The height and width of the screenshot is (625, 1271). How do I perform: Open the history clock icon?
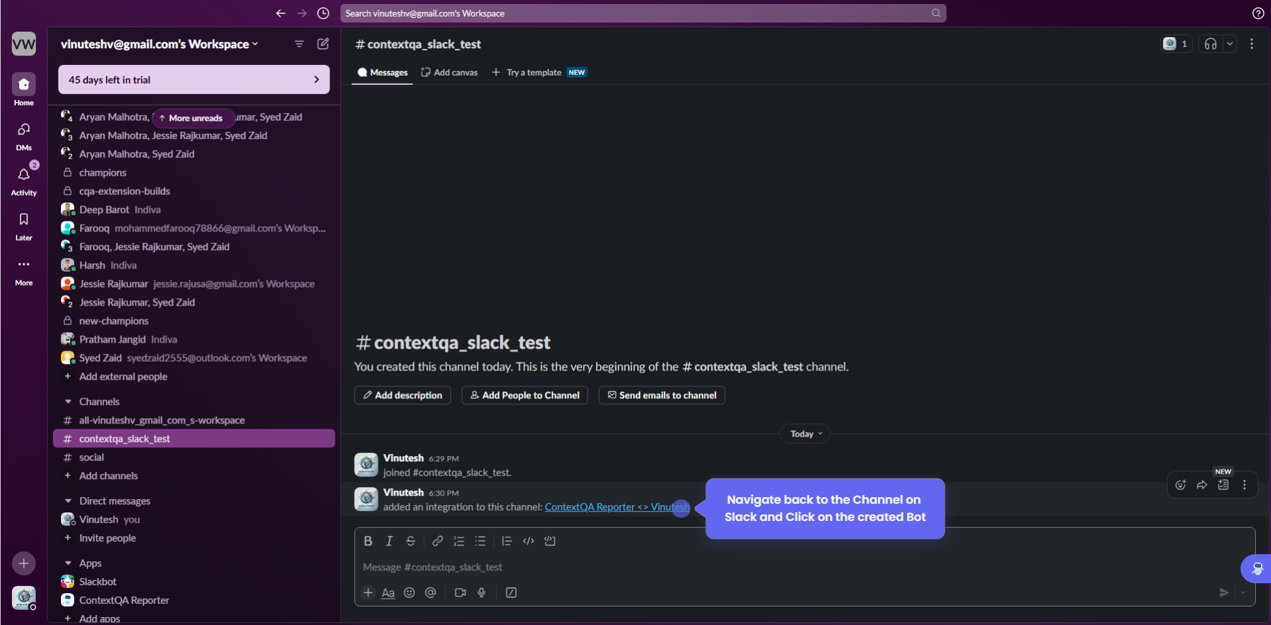[x=323, y=13]
